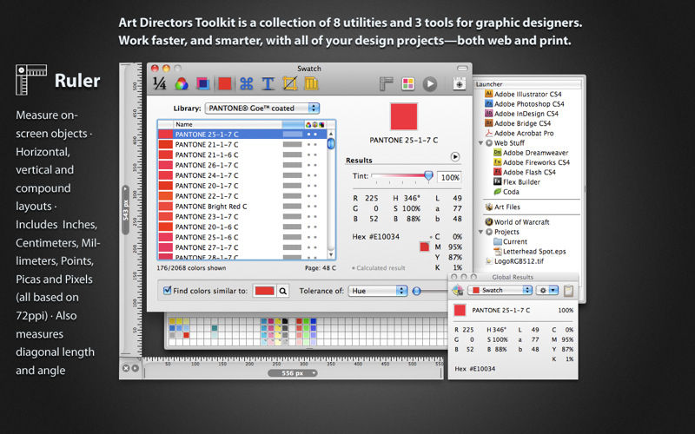Open Letterhead Spot.eps in Launcher
The height and width of the screenshot is (434, 695).
(530, 251)
